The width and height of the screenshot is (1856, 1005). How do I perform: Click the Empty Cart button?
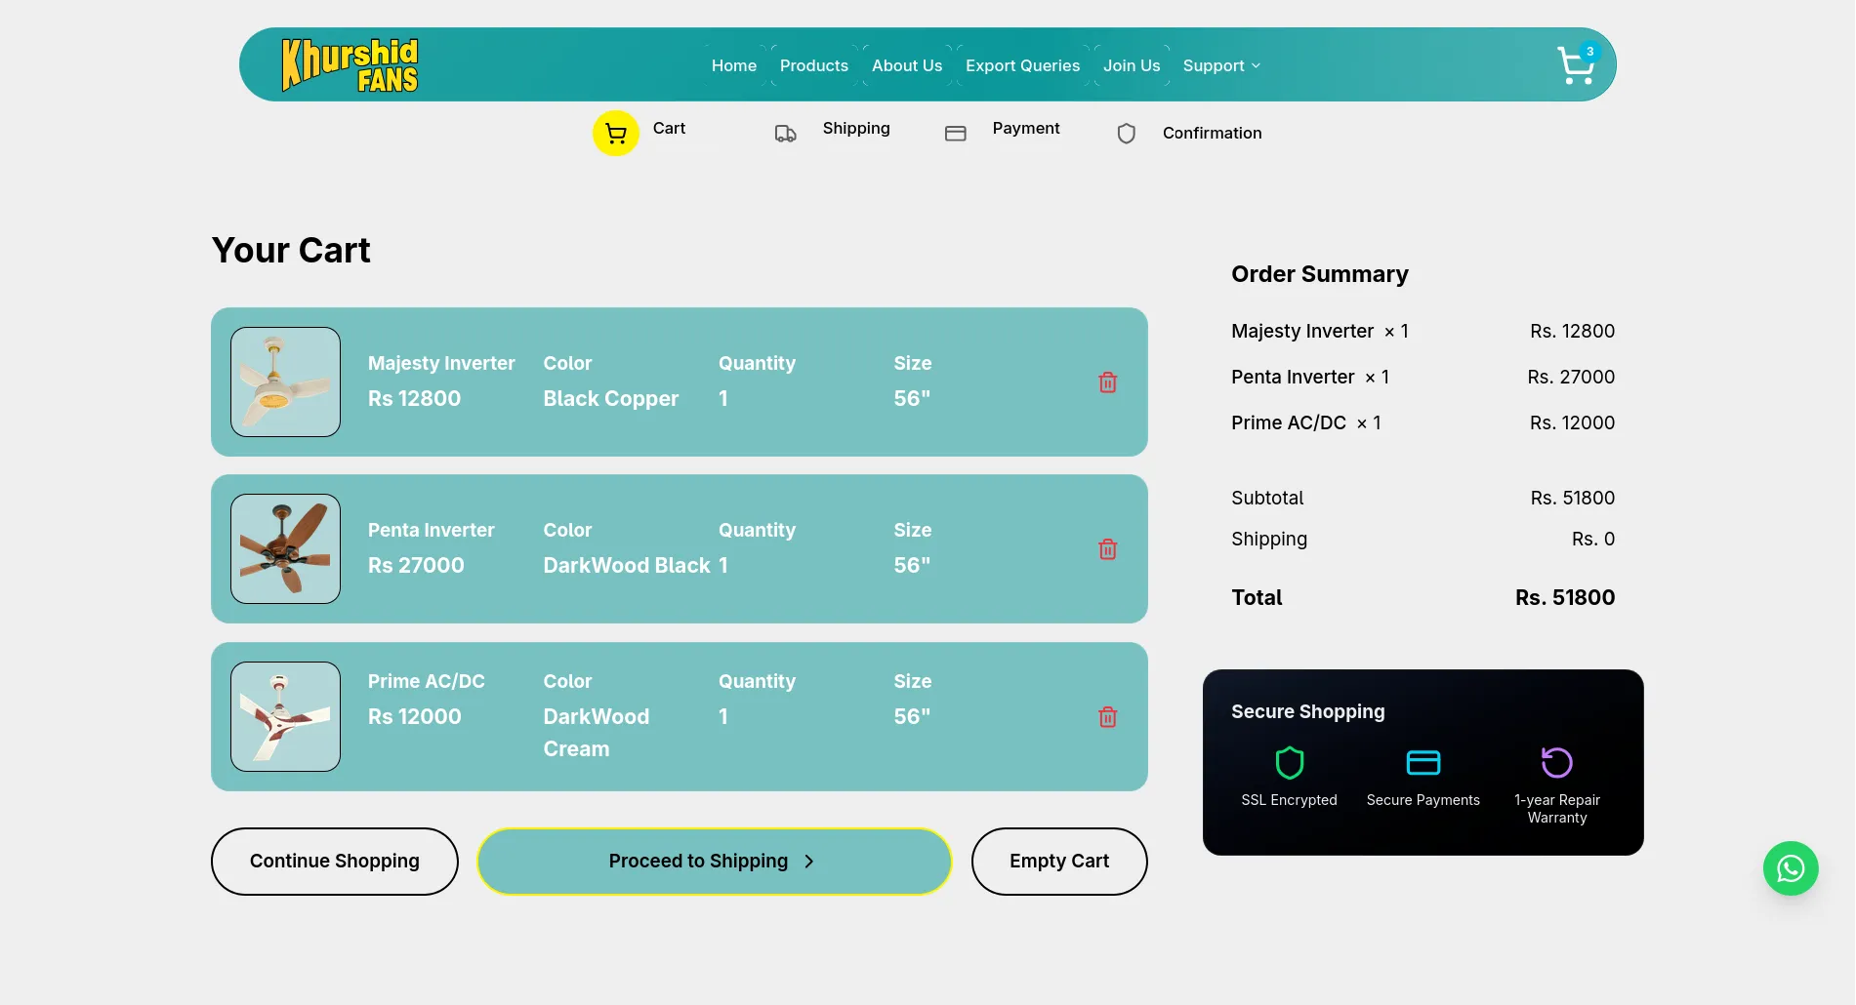[x=1059, y=862]
